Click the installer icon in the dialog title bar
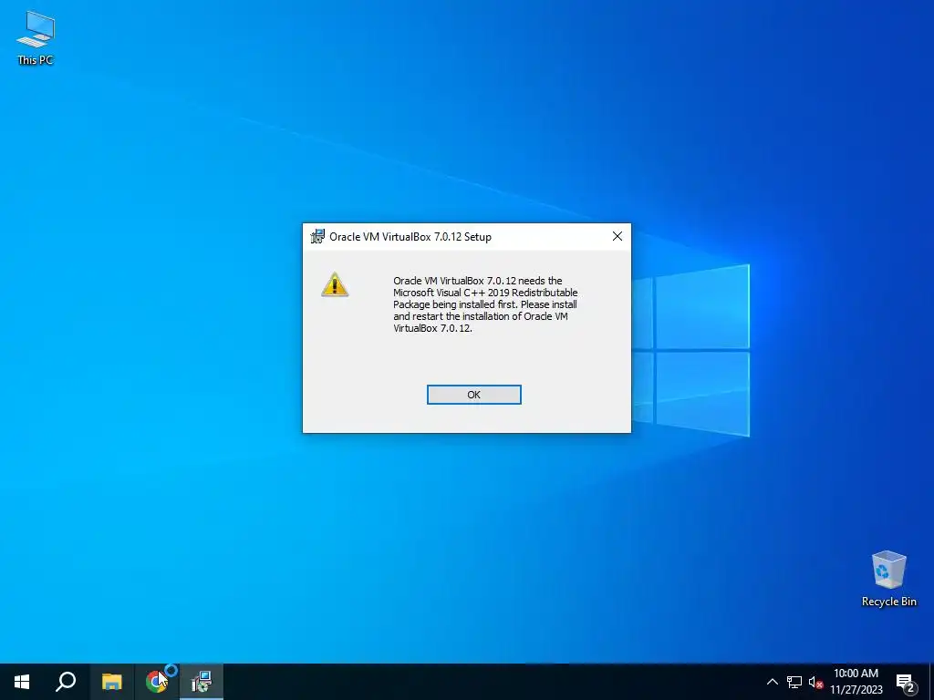Screen dimensions: 934x700 point(317,236)
